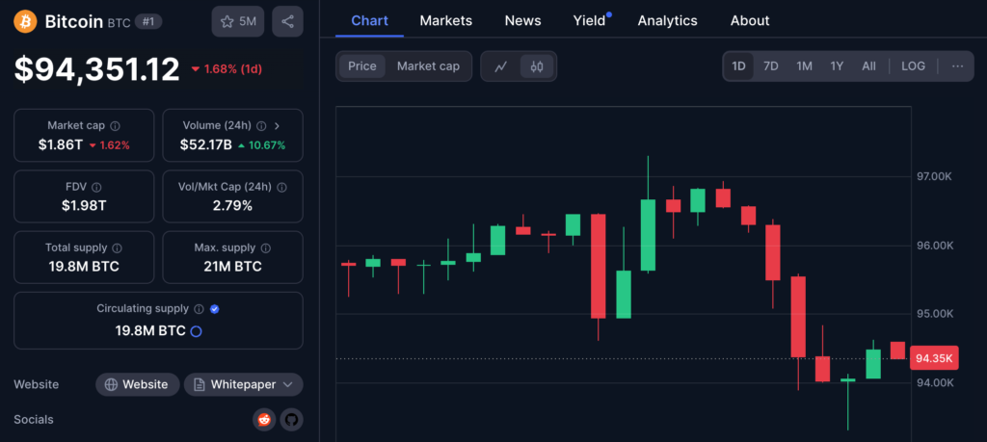
Task: Click the 94.35K current price label
Action: 933,358
